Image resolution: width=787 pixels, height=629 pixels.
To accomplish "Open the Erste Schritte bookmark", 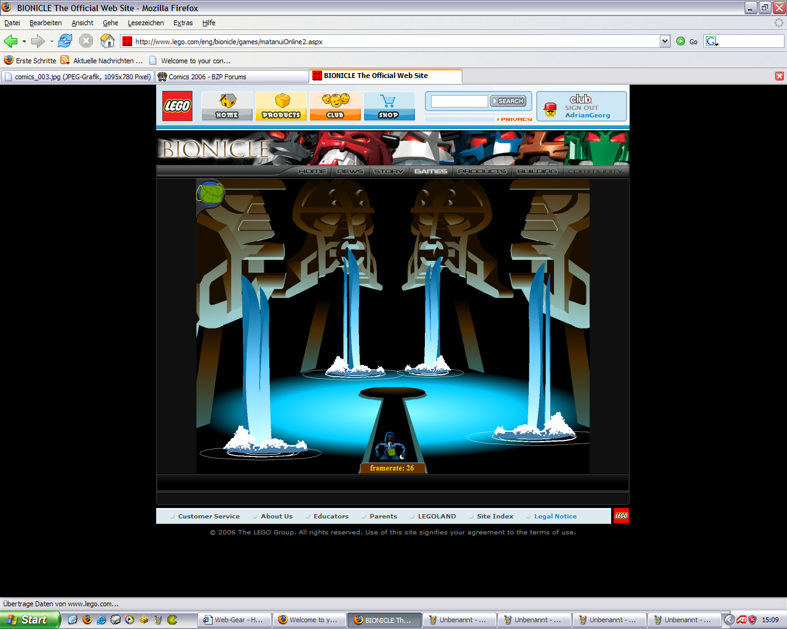I will pyautogui.click(x=30, y=61).
